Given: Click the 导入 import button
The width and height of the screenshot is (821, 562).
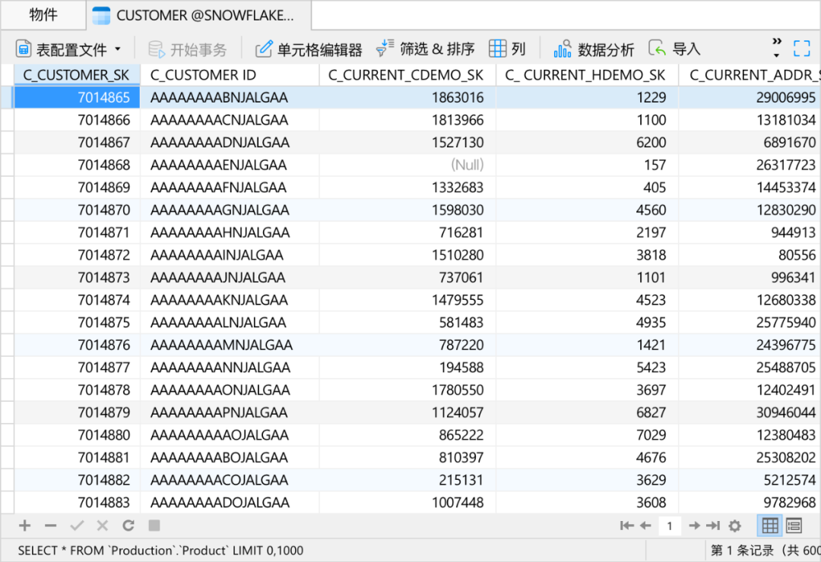Looking at the screenshot, I should 674,49.
